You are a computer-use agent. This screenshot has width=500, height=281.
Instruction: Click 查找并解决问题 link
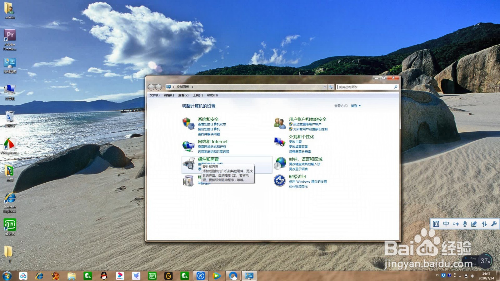[209, 134]
